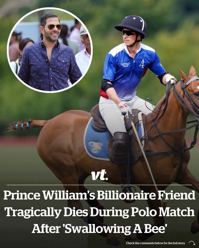199x248 pixels.
Task: Click 'Check the comments below' text
Action: (x=144, y=243)
